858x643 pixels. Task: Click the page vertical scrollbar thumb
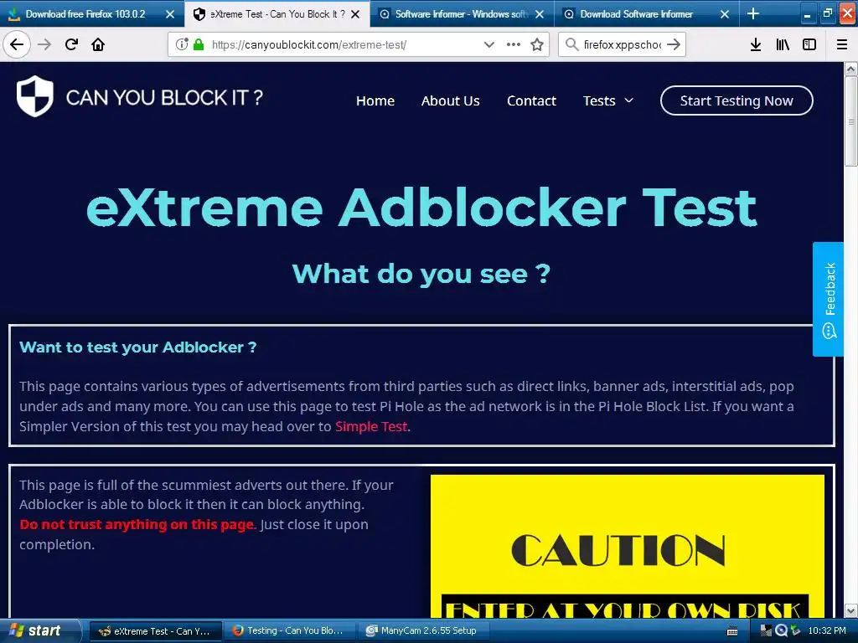coord(851,121)
